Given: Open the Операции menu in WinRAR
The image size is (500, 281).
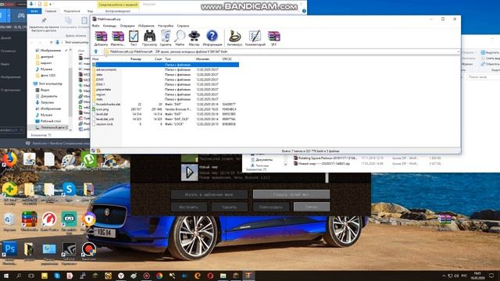Looking at the screenshot, I should pos(127,26).
